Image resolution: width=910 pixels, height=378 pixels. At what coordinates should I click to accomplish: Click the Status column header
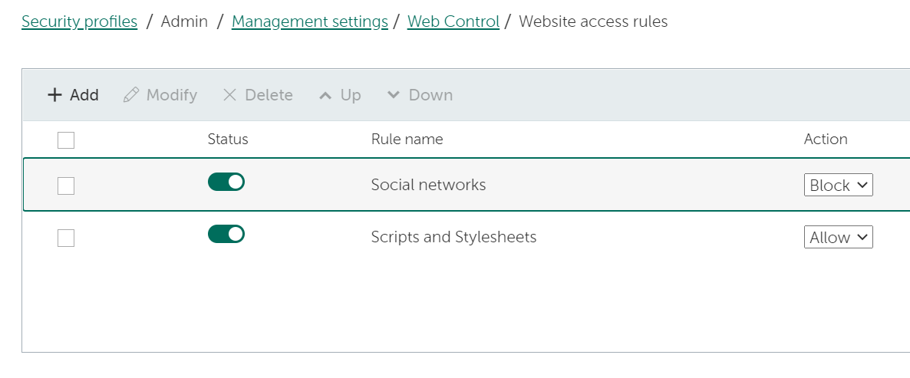pos(228,139)
